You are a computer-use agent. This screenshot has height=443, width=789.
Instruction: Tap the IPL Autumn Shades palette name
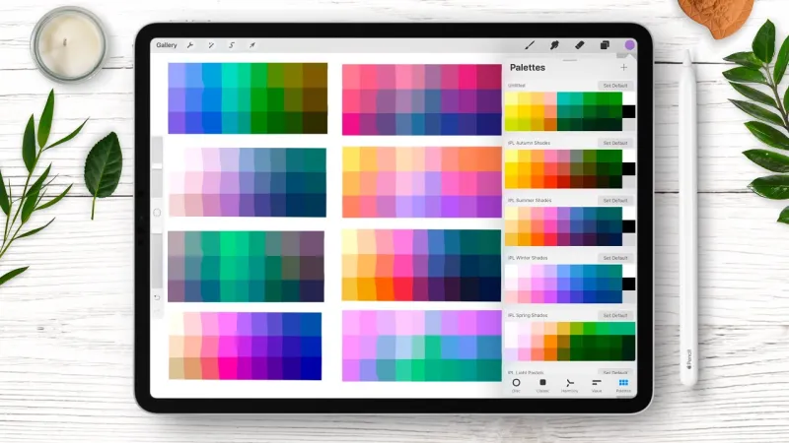click(x=529, y=143)
